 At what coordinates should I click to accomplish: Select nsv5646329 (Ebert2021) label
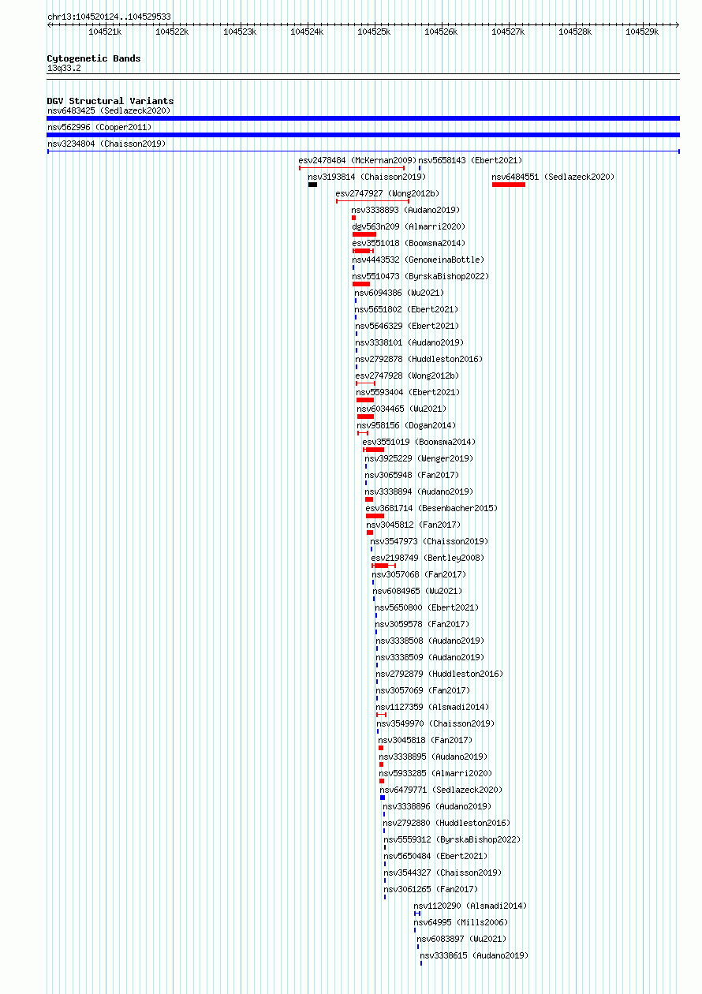click(406, 326)
